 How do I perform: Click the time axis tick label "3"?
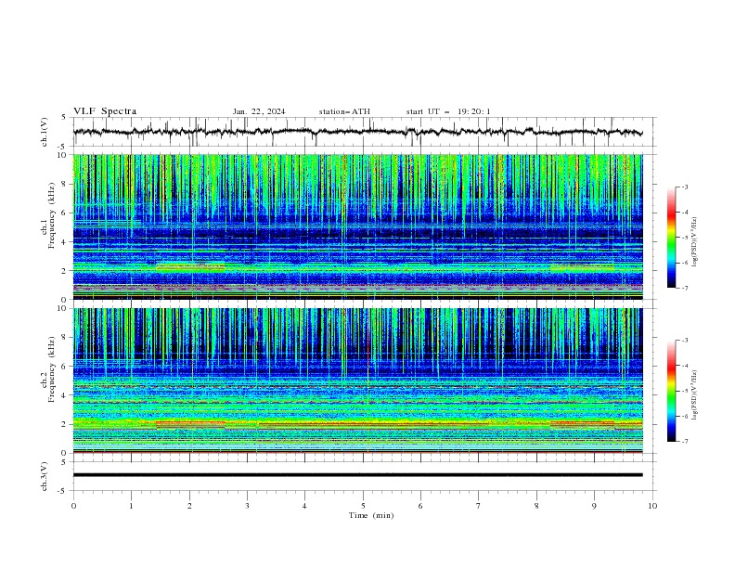tap(247, 506)
